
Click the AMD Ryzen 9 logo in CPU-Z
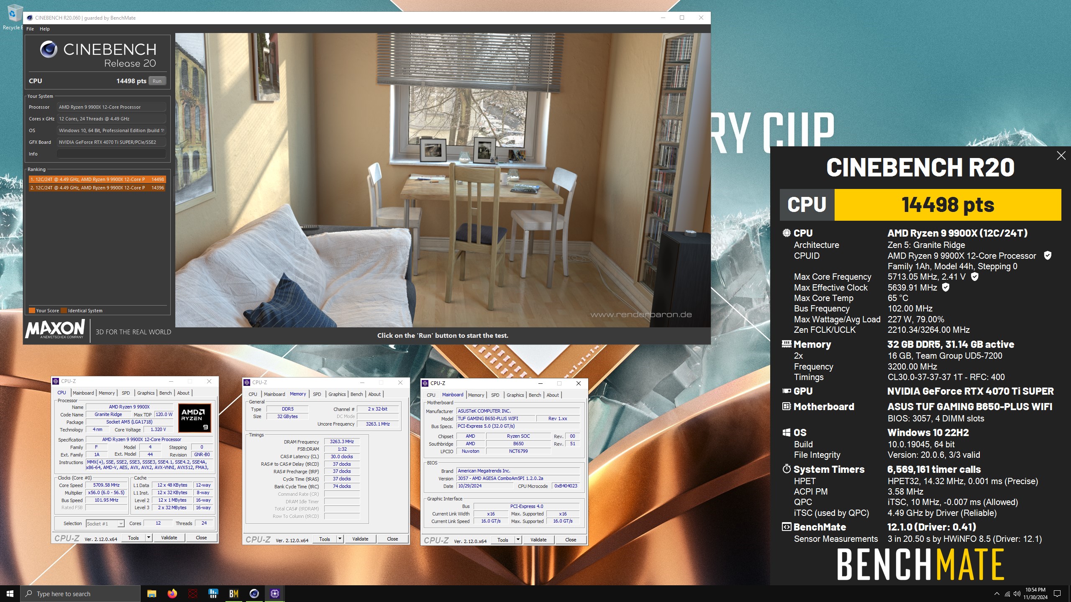pos(195,418)
